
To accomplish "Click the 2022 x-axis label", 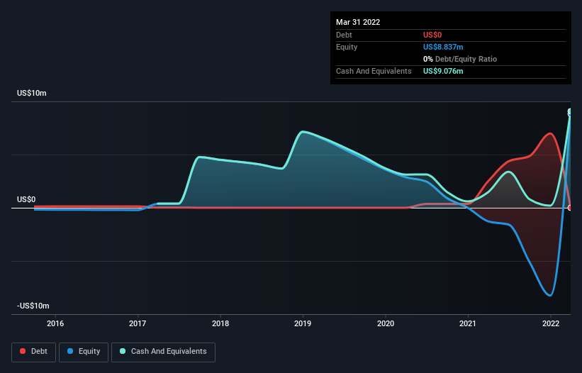I will (551, 323).
